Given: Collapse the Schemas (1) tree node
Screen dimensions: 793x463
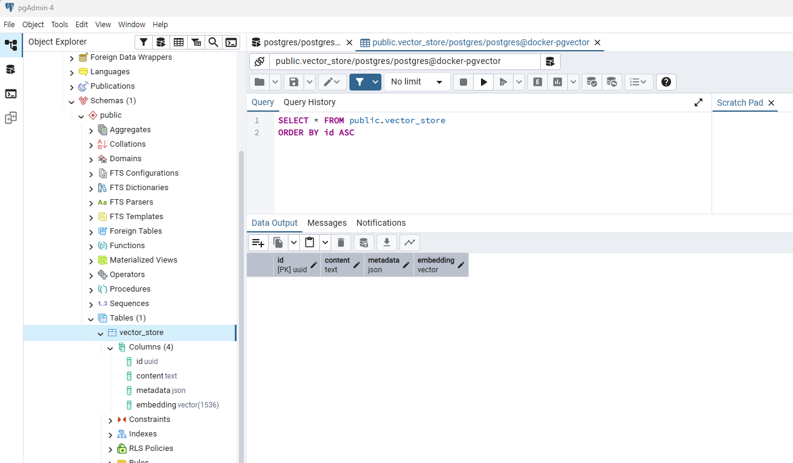Looking at the screenshot, I should (72, 101).
